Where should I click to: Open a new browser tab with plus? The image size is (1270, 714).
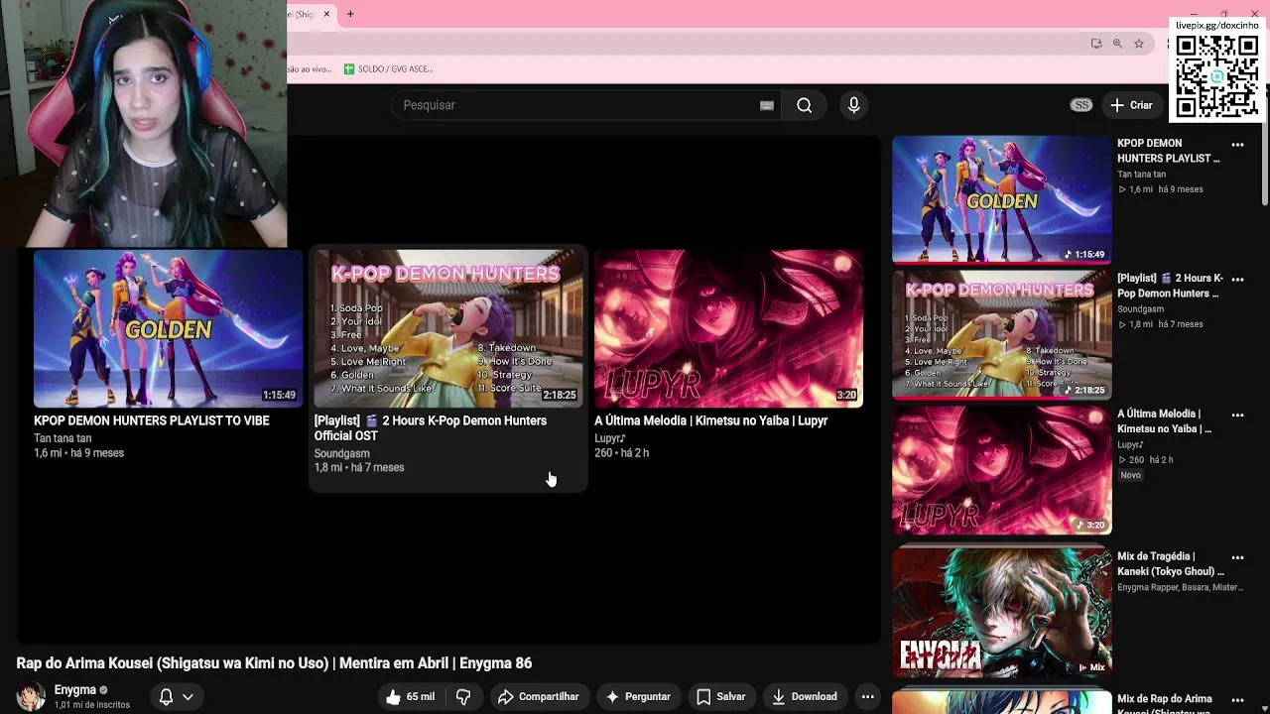(350, 14)
